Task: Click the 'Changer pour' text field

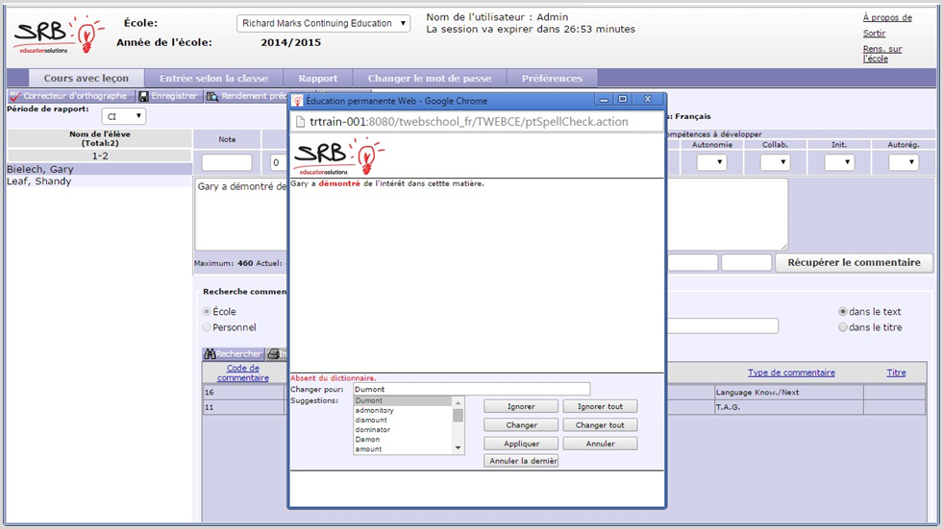Action: click(470, 389)
